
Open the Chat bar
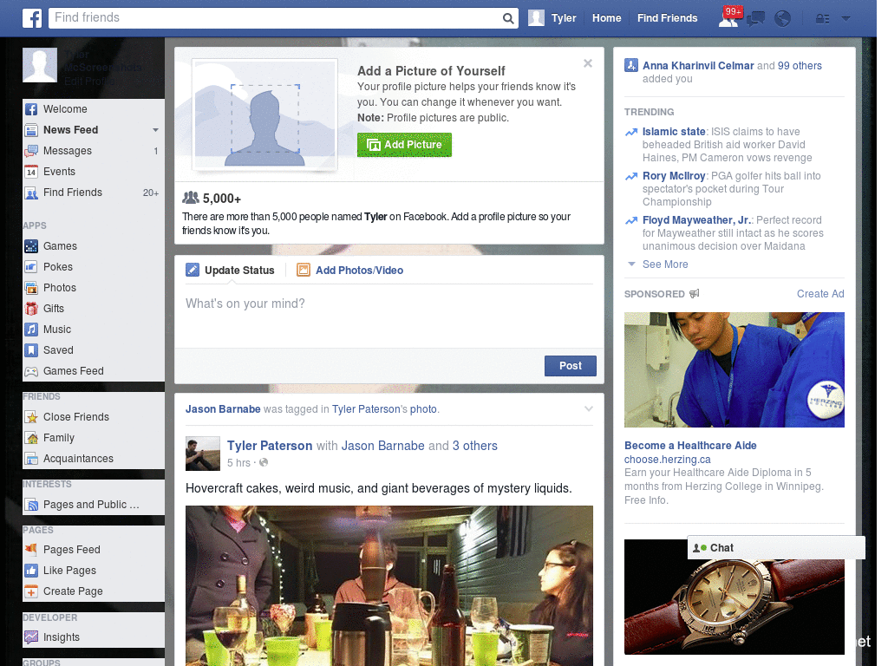coord(776,548)
